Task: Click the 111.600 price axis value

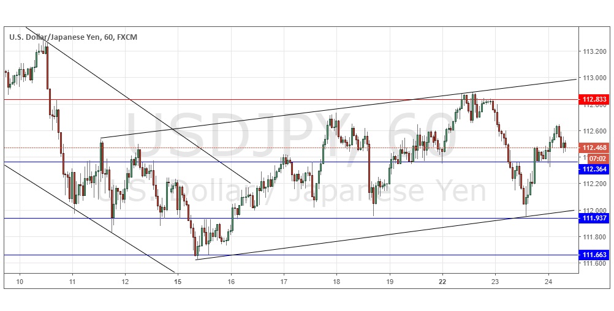Action: click(x=593, y=263)
